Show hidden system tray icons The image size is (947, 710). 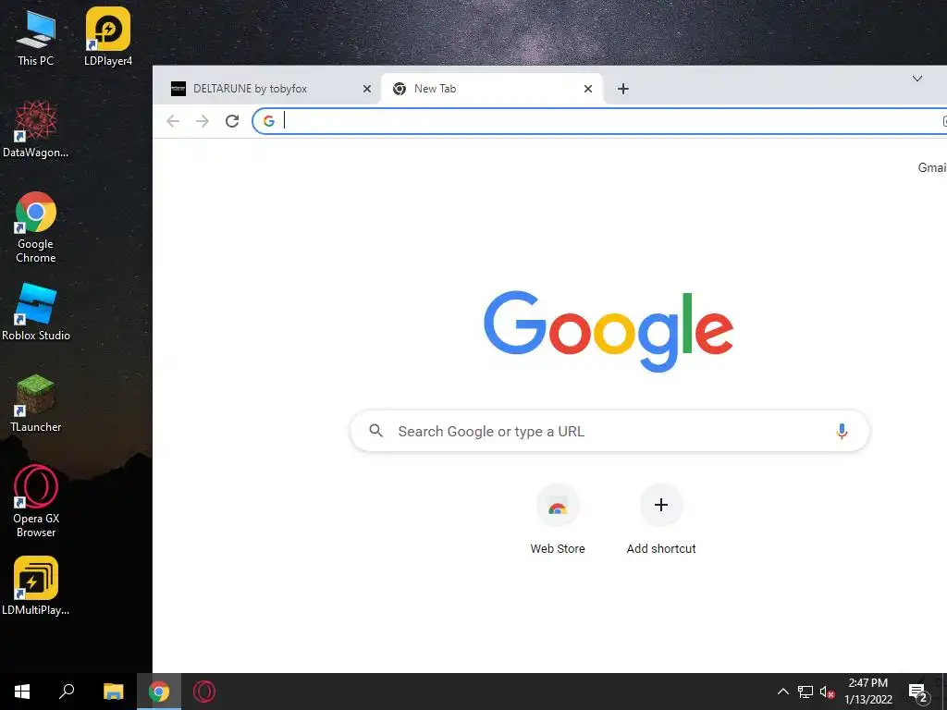click(782, 692)
